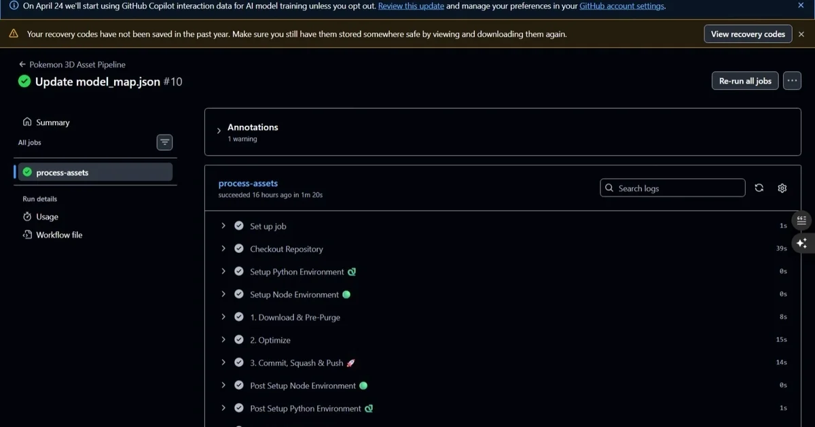The height and width of the screenshot is (427, 815).
Task: Expand the Annotations section
Action: (219, 131)
